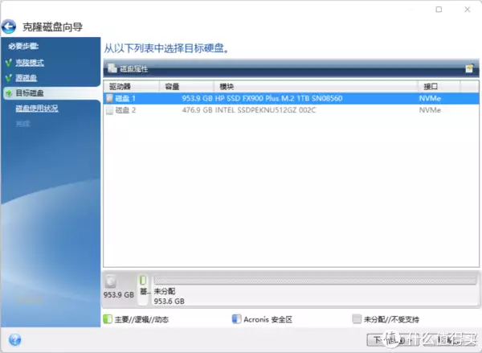Click the 未分配 953.6 GB partition block

click(315, 289)
